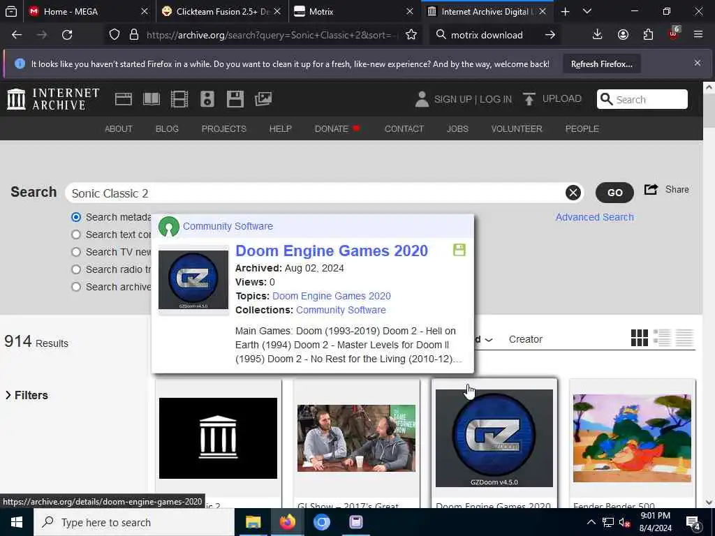
Task: Click the site padlock icon
Action: click(x=134, y=35)
